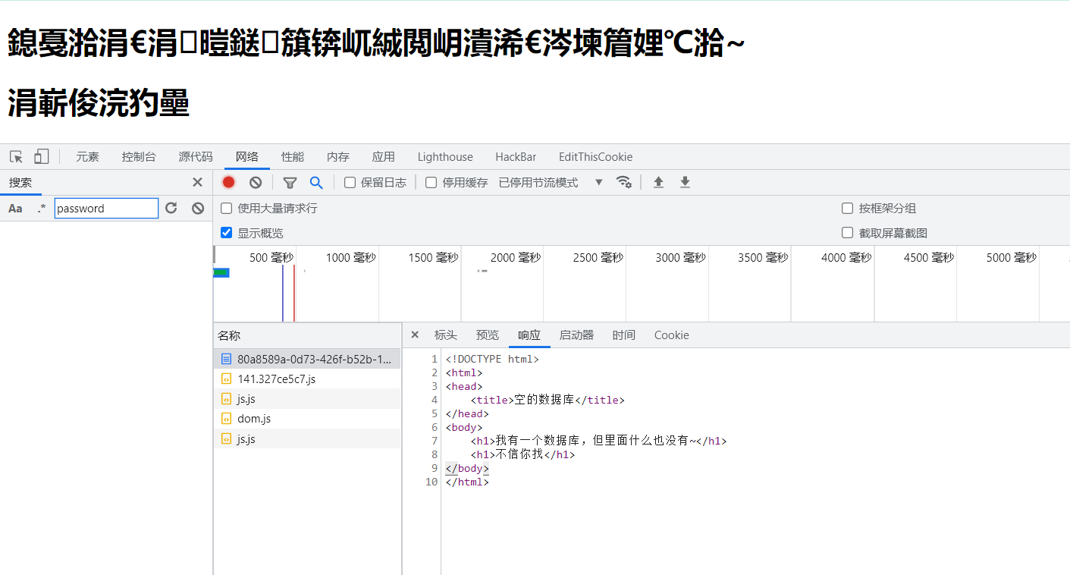Image resolution: width=1070 pixels, height=575 pixels.
Task: Switch to the 控制台 tab
Action: pos(139,157)
